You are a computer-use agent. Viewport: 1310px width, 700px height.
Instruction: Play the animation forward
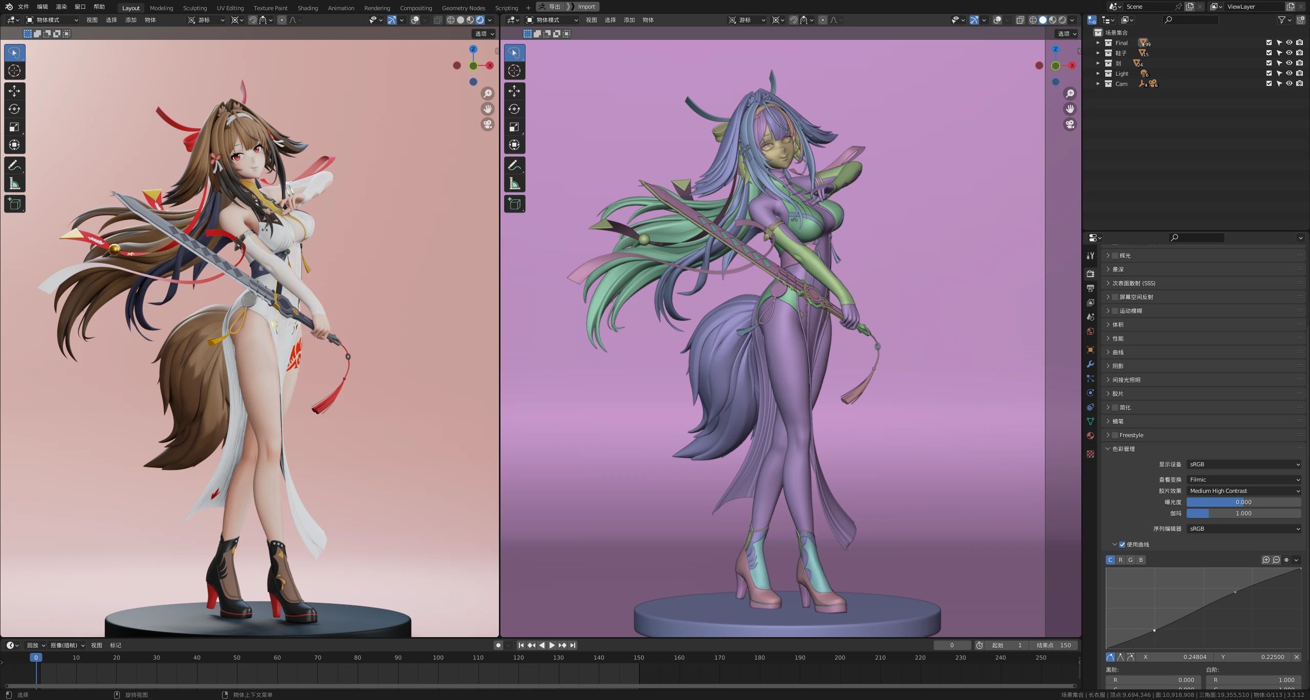[552, 645]
